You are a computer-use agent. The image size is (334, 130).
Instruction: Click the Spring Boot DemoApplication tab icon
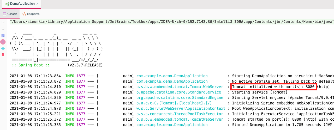(x=7, y=4)
